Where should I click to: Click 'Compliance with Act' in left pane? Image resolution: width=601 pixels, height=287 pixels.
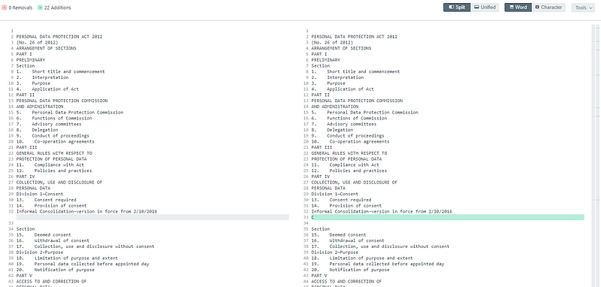coord(59,165)
